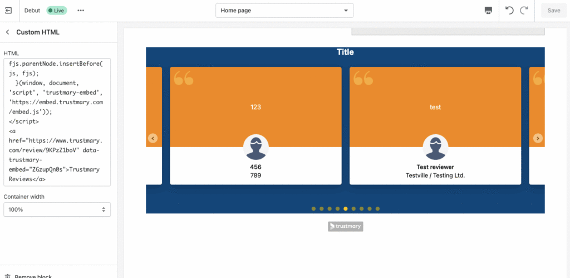Select the active yellow pagination dot
Viewport: 570px width, 278px height.
[x=345, y=208]
